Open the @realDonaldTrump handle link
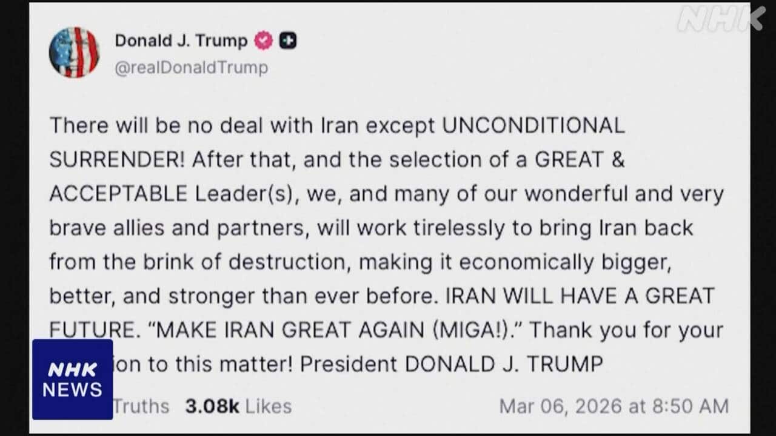The width and height of the screenshot is (776, 436). [x=192, y=67]
